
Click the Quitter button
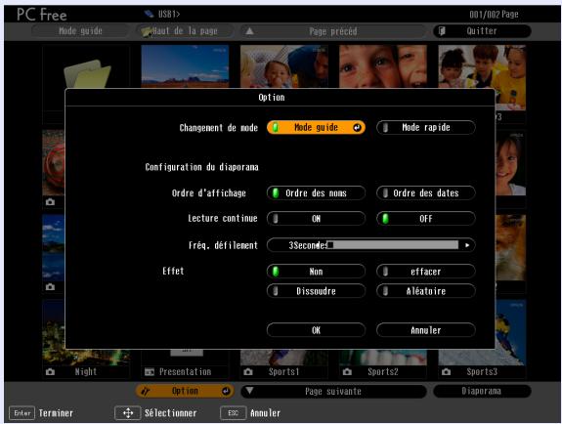coord(482,31)
